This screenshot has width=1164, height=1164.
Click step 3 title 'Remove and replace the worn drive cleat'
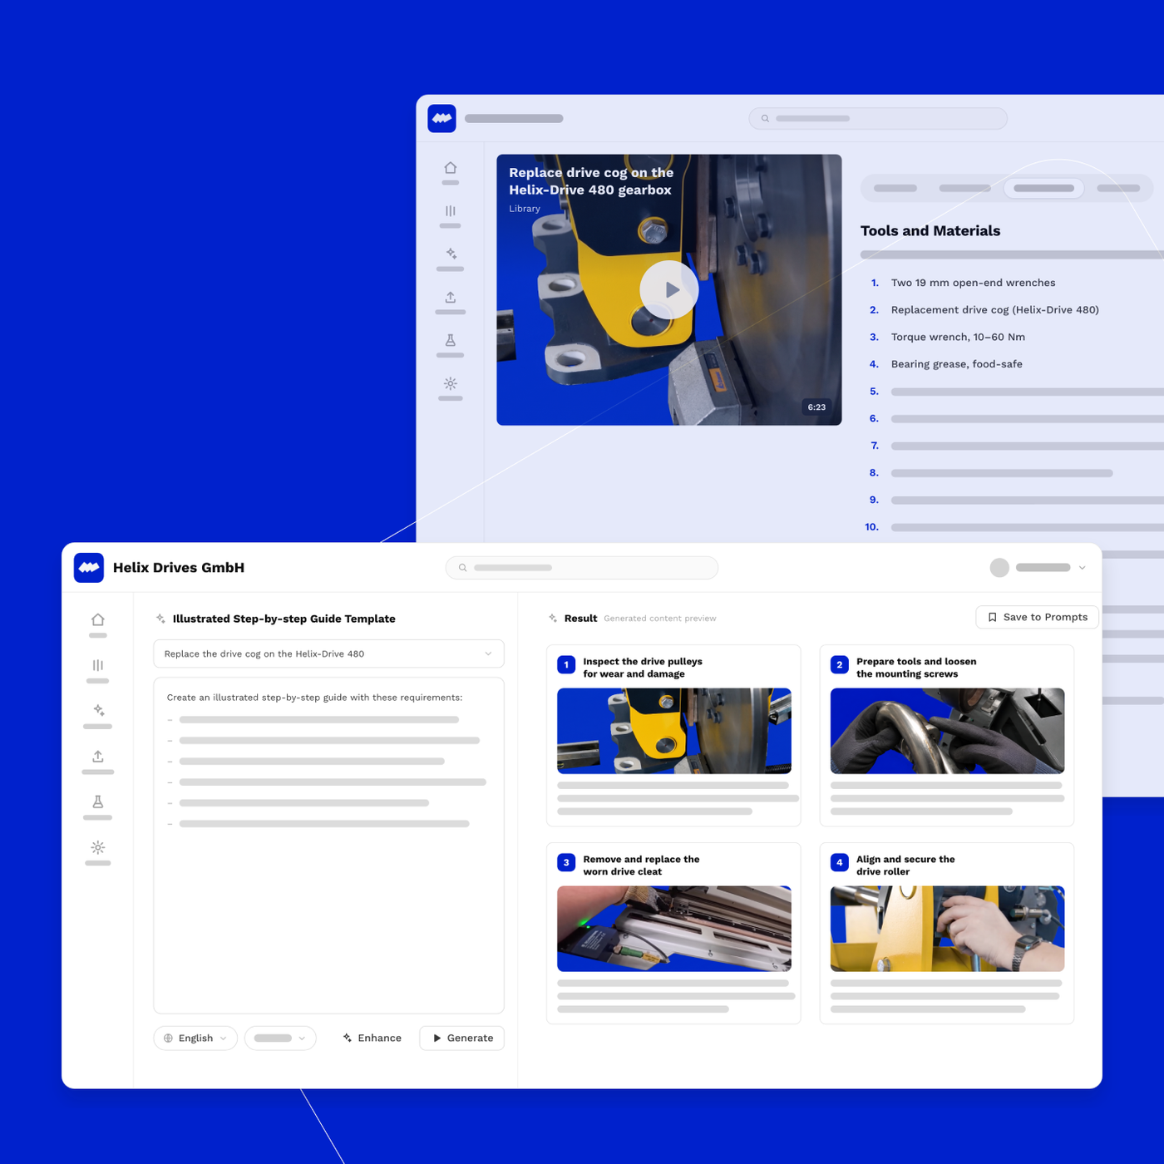pyautogui.click(x=641, y=866)
